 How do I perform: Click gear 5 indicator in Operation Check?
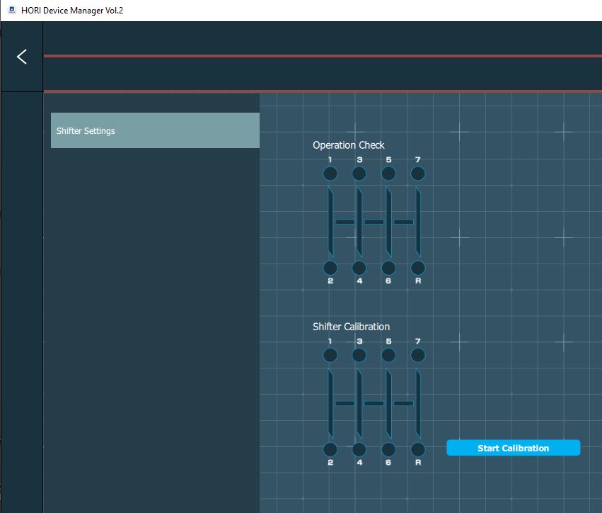(388, 174)
